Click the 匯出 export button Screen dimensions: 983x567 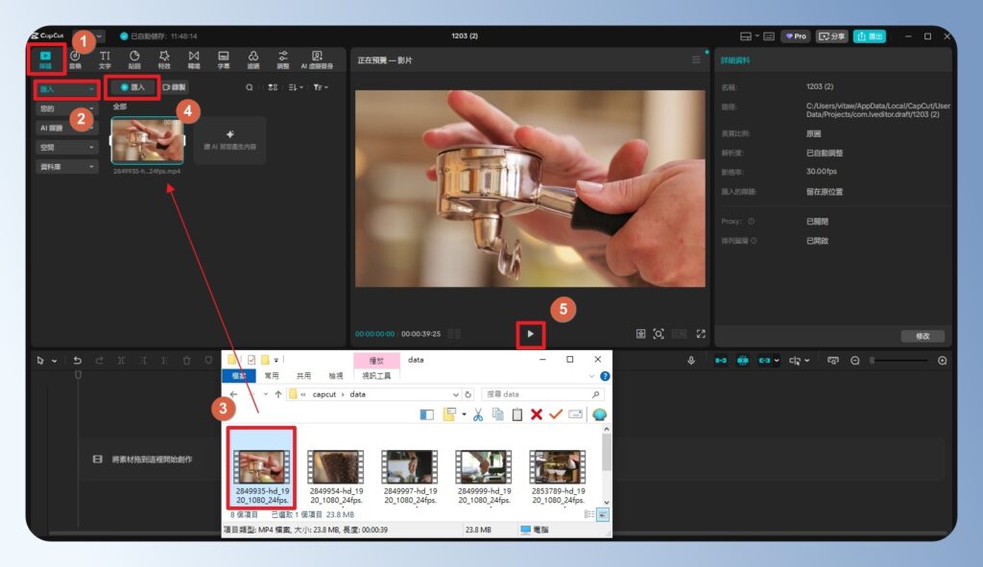click(x=871, y=35)
